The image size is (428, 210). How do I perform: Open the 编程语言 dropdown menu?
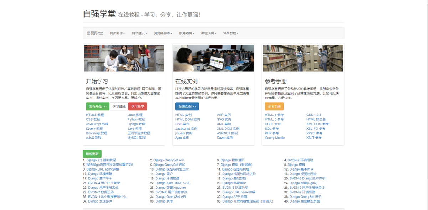(209, 33)
